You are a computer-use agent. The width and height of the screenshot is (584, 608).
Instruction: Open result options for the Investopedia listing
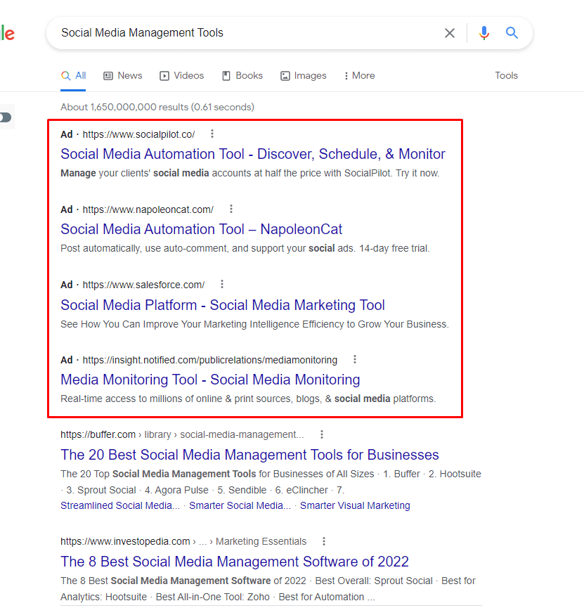click(x=323, y=541)
